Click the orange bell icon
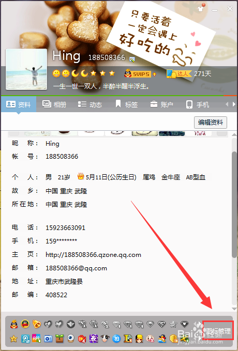The width and height of the screenshot is (238, 351). coord(37,324)
